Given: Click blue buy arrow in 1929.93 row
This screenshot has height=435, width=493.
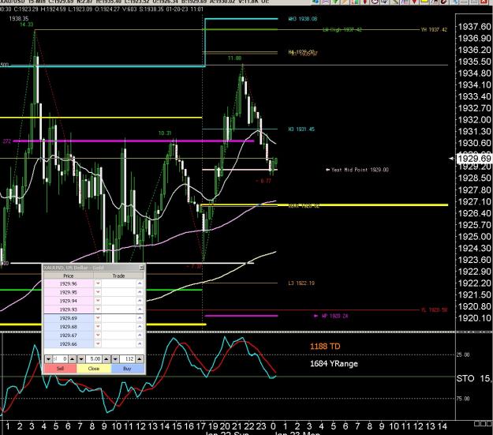Looking at the screenshot, I should tap(140, 309).
